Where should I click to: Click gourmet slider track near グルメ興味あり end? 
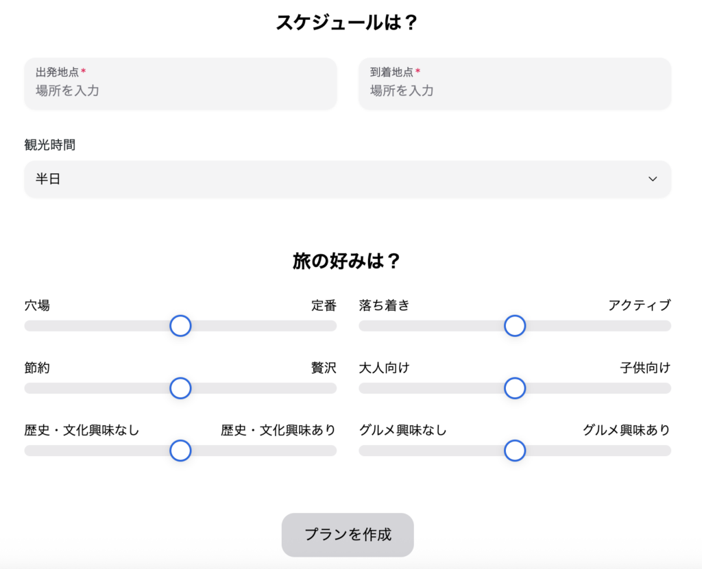[x=657, y=451]
